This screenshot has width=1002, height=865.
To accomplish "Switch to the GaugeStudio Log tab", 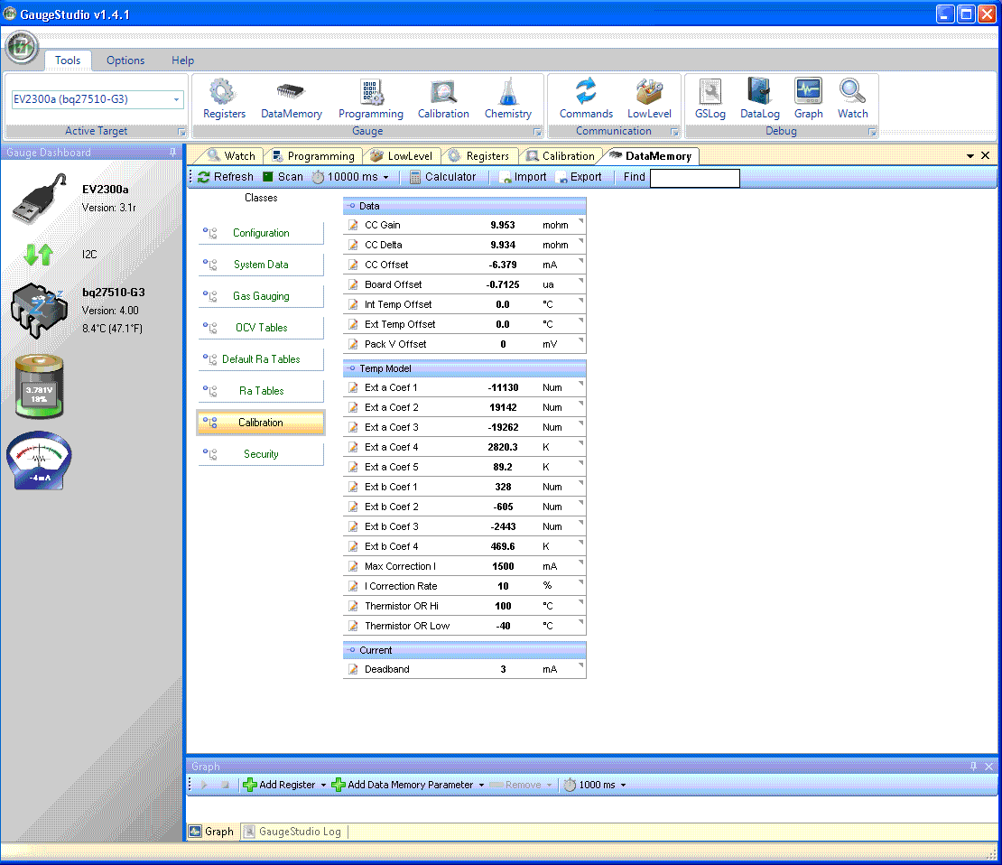I will coord(293,832).
